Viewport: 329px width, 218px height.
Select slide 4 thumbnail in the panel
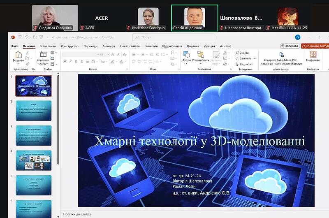pyautogui.click(x=34, y=160)
